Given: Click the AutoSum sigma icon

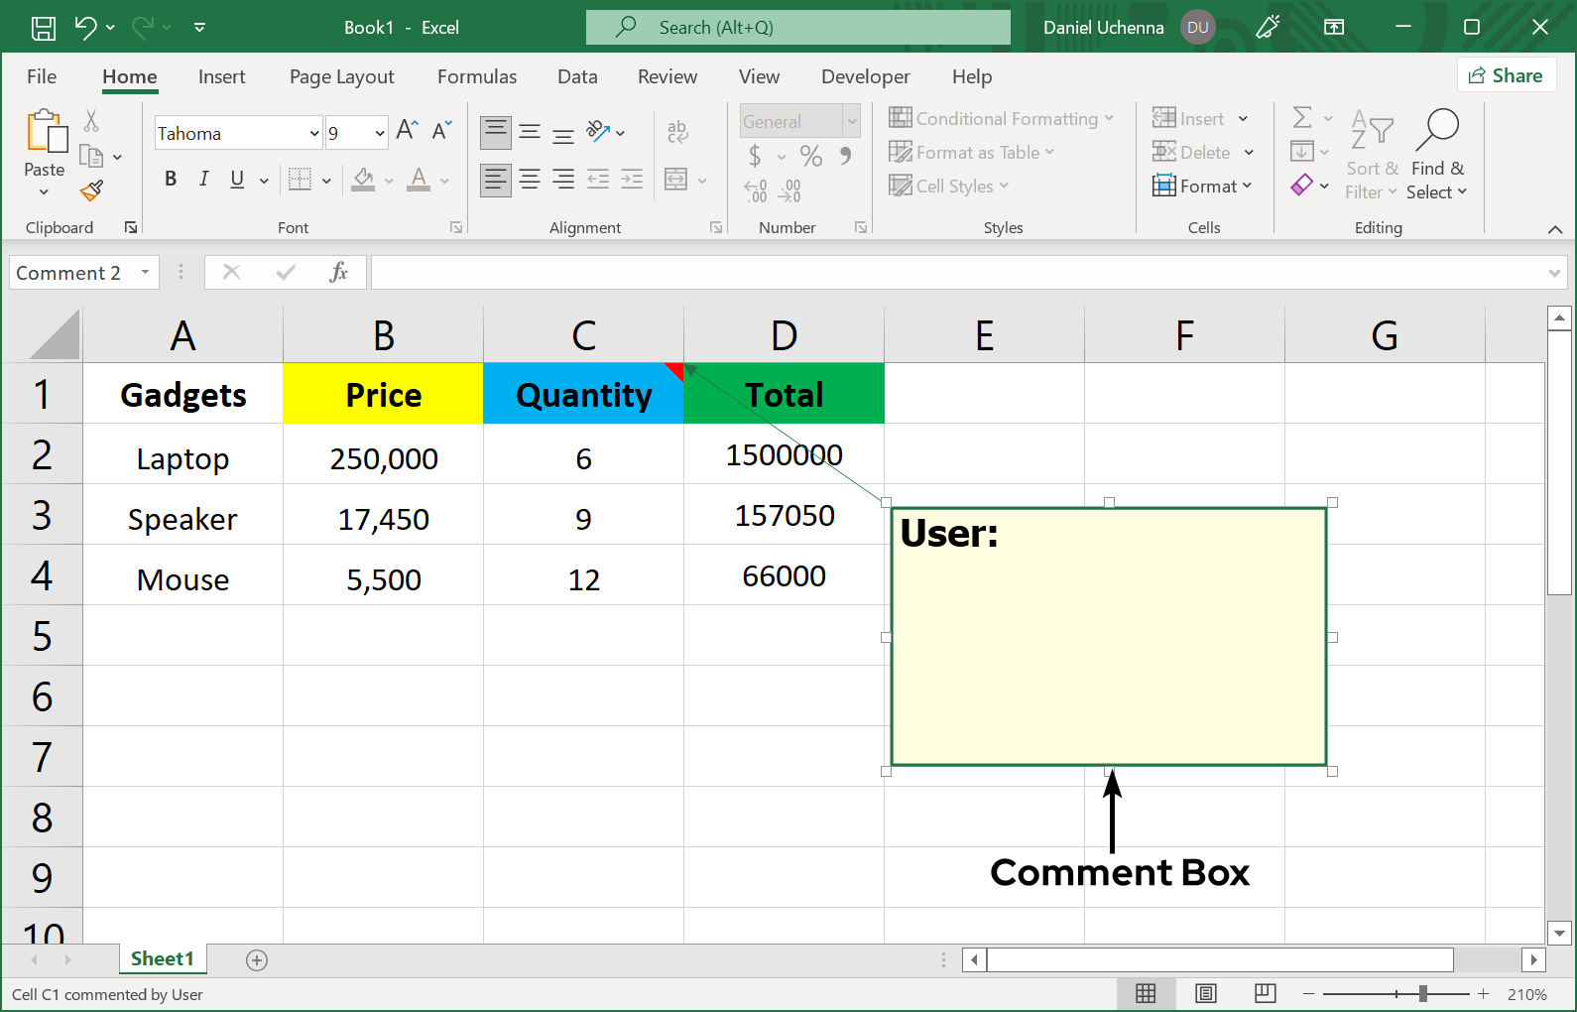Looking at the screenshot, I should point(1302,118).
